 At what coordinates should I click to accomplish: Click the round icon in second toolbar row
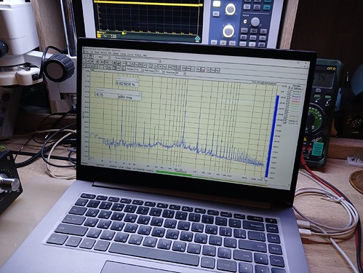coord(92,61)
